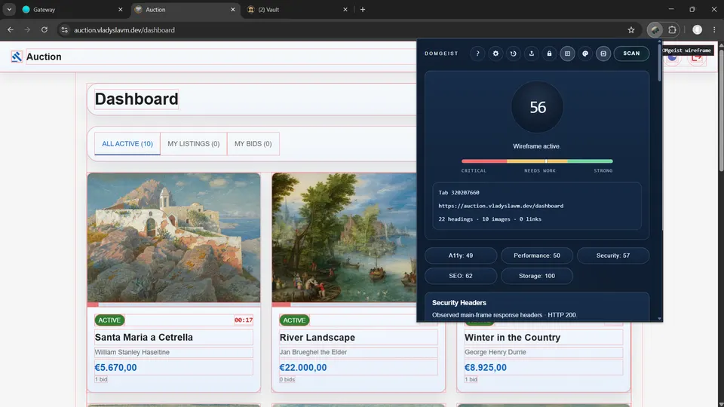Screen dimensions: 724x407
Task: Toggle the wireframe layout grid icon
Action: click(x=567, y=54)
